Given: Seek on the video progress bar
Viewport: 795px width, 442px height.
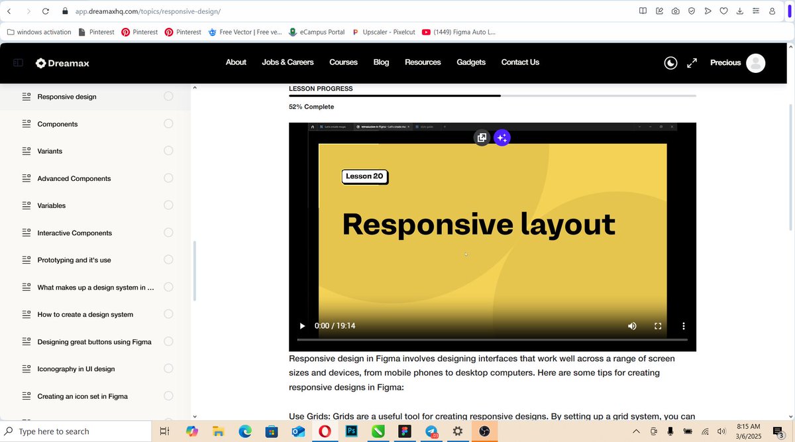Looking at the screenshot, I should (x=492, y=340).
